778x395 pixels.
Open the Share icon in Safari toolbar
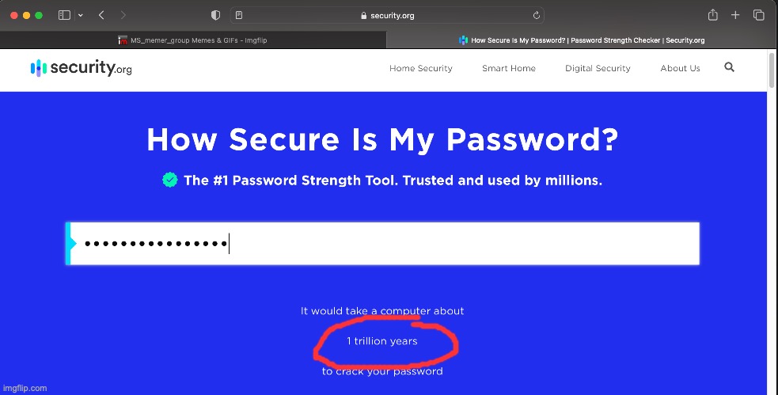pos(712,15)
